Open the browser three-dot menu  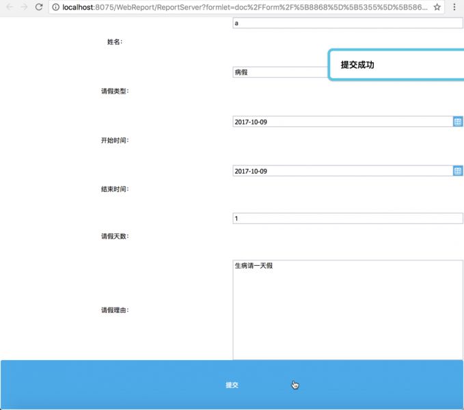click(x=454, y=7)
